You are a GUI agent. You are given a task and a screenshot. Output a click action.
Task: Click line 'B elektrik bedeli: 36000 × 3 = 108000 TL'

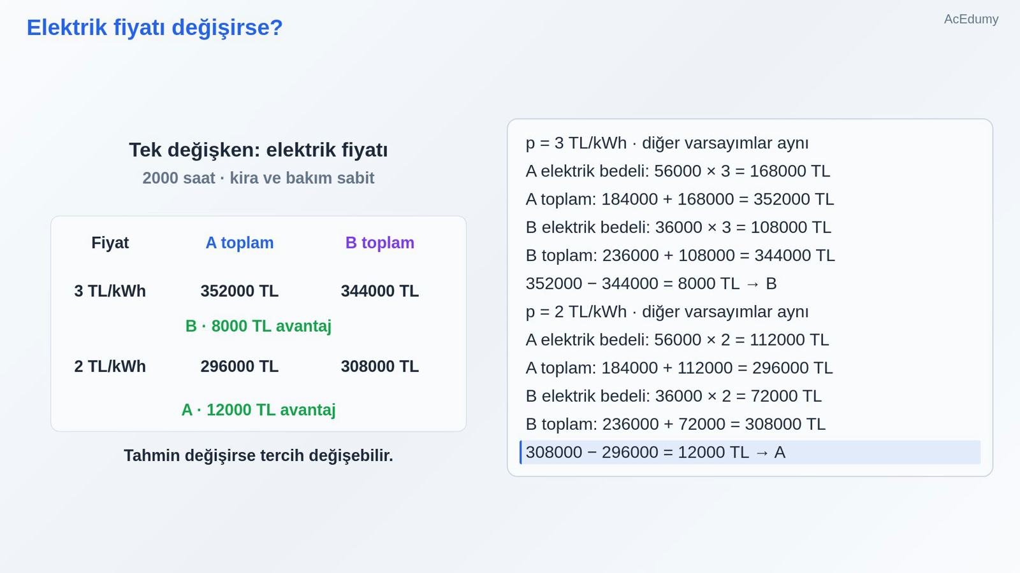point(678,227)
